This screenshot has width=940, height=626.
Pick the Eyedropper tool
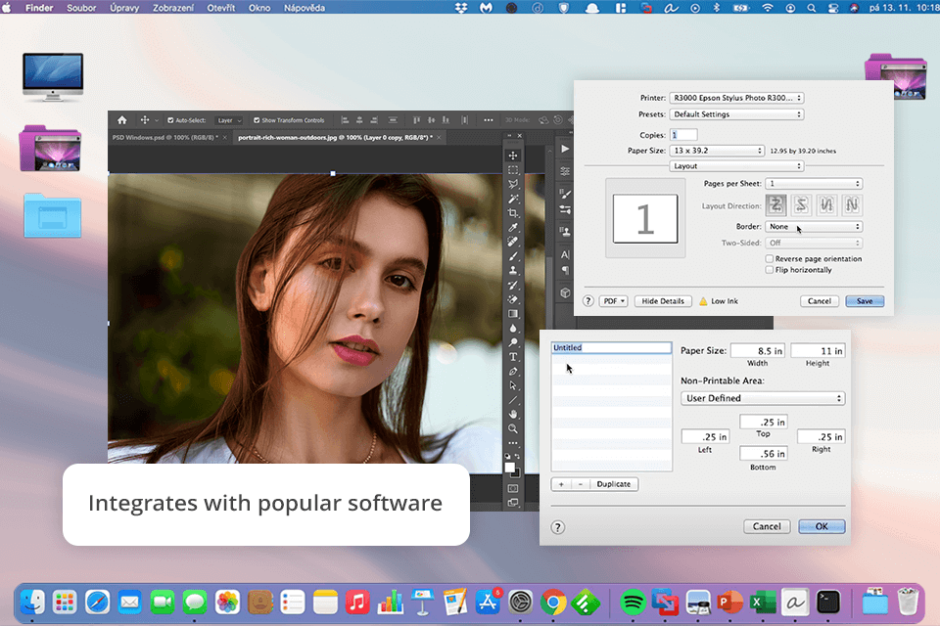(513, 227)
